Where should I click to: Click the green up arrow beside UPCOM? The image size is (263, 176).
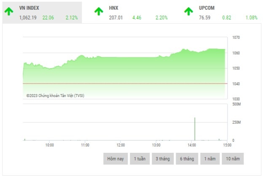[188, 11]
